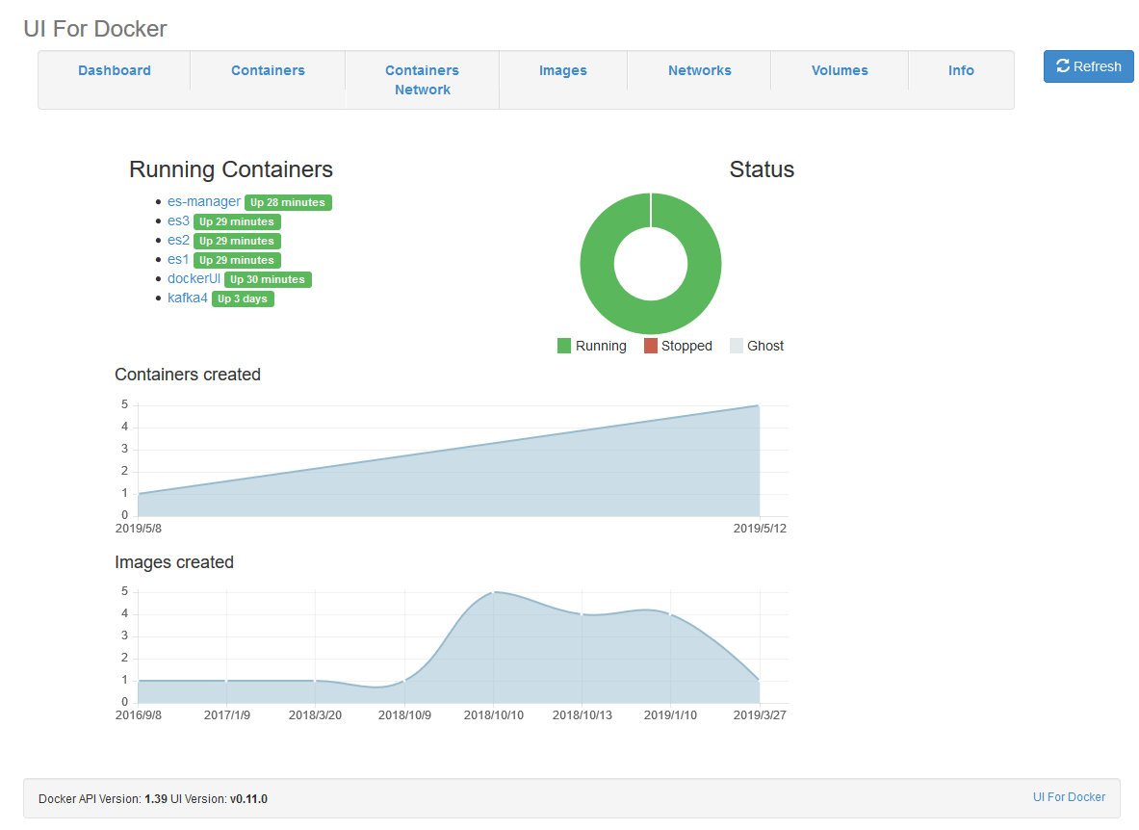
Task: Click the 2019/1/10 axis label
Action: pyautogui.click(x=670, y=715)
